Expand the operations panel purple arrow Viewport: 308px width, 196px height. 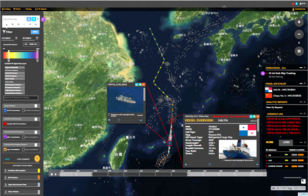pyautogui.click(x=263, y=73)
